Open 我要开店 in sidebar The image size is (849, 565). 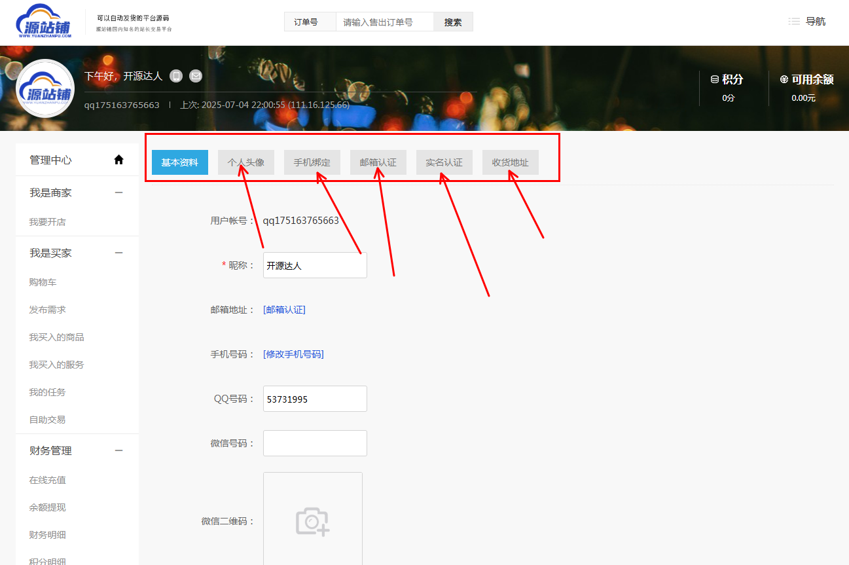click(47, 222)
